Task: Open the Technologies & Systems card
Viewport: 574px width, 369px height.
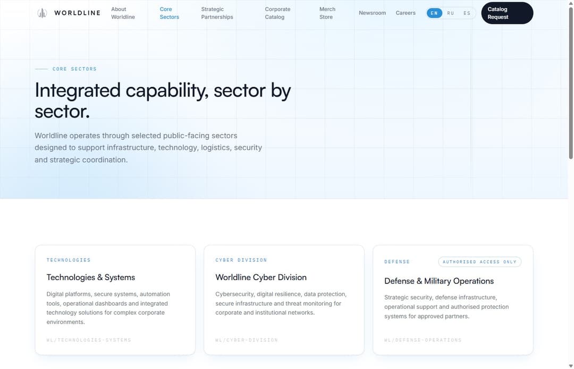Action: [115, 300]
